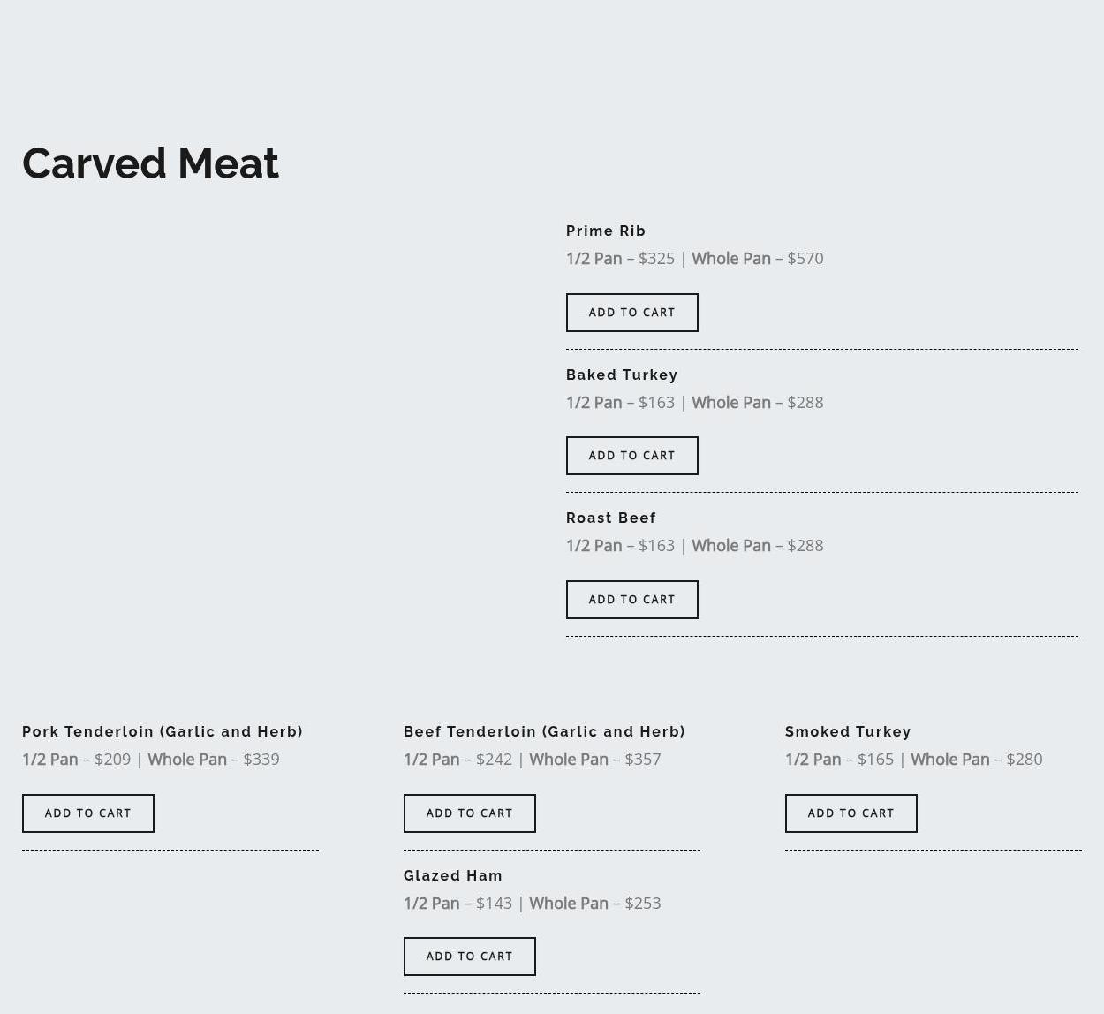The image size is (1104, 1014).
Task: Add Beef Tenderloin to cart
Action: point(469,813)
